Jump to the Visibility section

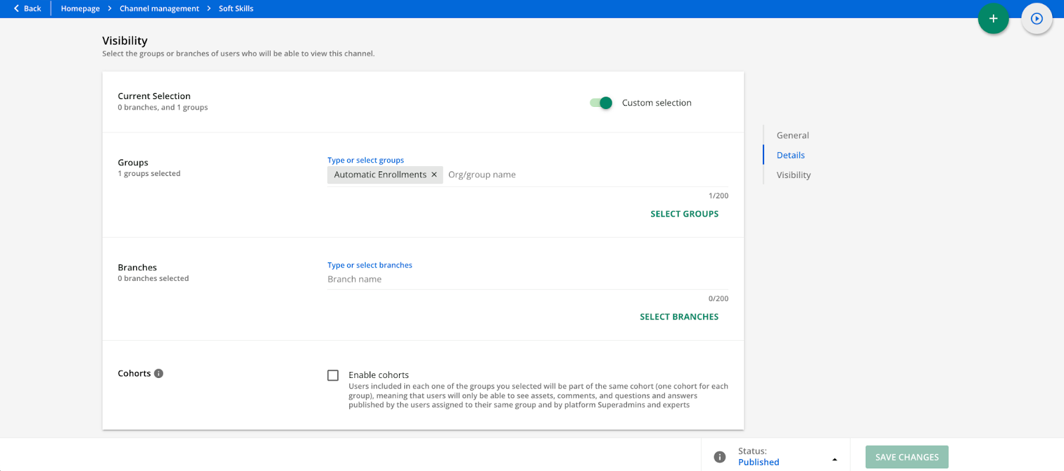pyautogui.click(x=793, y=175)
